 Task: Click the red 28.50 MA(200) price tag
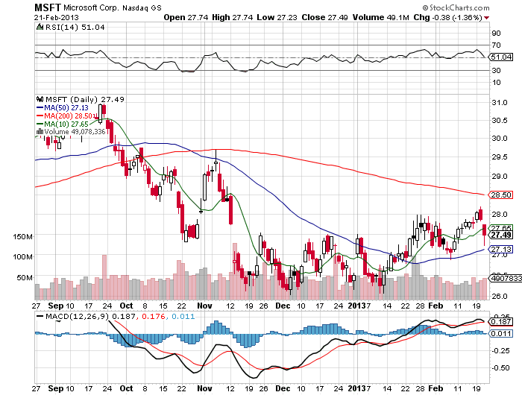click(500, 195)
